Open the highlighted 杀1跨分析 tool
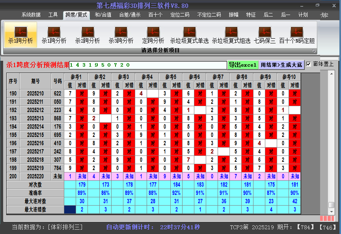Screen dimensions: 341x234 coord(20,35)
